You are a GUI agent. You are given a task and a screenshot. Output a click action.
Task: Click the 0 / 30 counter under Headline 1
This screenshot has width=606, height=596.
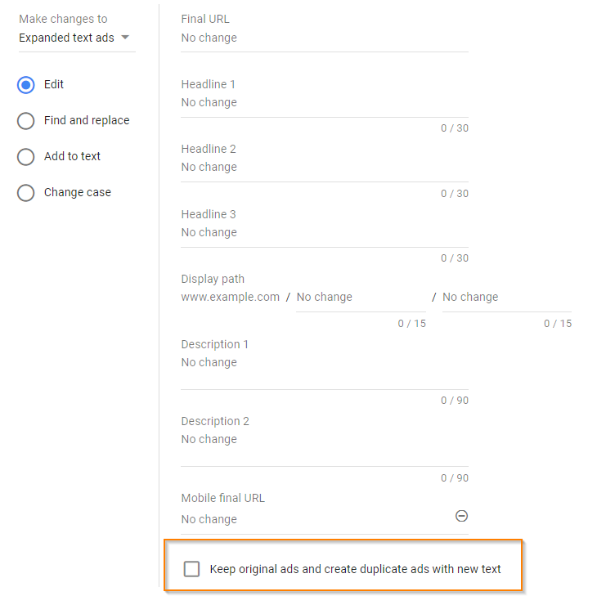pyautogui.click(x=455, y=128)
